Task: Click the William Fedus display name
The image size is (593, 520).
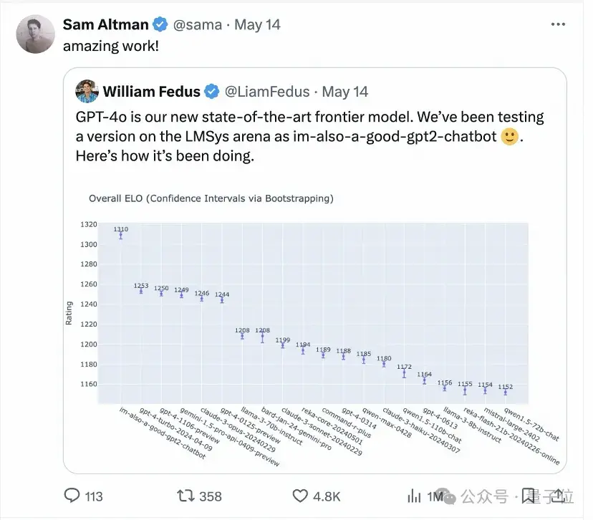Action: point(153,91)
